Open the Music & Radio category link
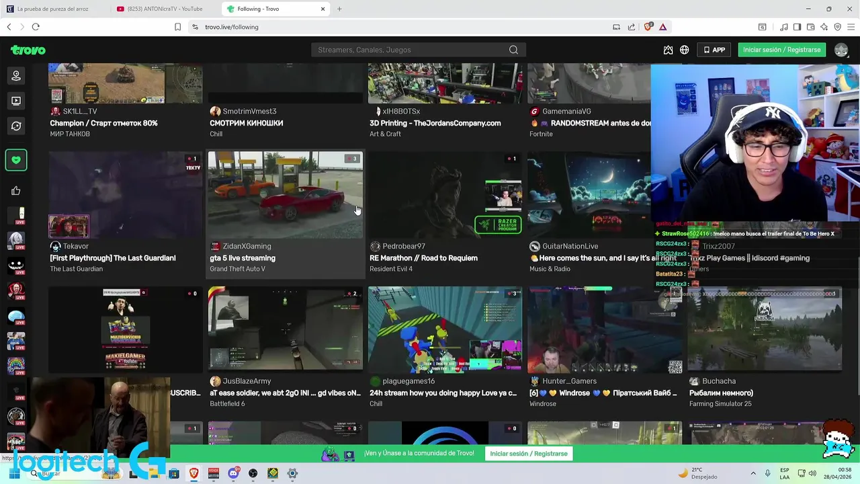The height and width of the screenshot is (484, 860). pyautogui.click(x=550, y=269)
